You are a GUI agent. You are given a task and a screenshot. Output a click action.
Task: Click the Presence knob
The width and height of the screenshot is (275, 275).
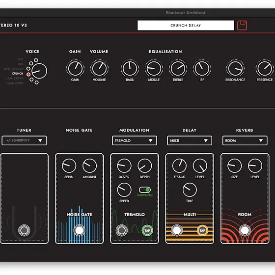265,68
